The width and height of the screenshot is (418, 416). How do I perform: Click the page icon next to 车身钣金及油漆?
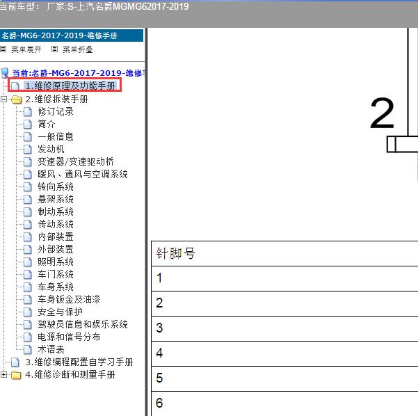click(27, 300)
